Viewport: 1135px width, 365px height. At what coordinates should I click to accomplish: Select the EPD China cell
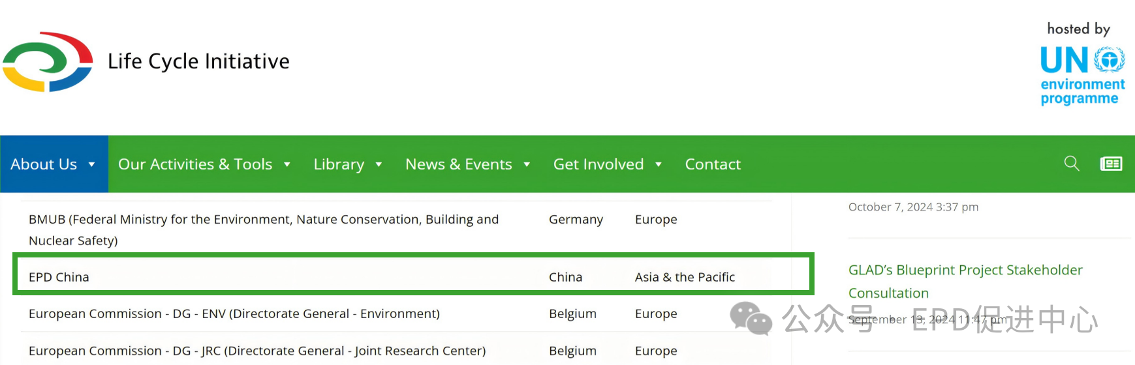coord(59,277)
